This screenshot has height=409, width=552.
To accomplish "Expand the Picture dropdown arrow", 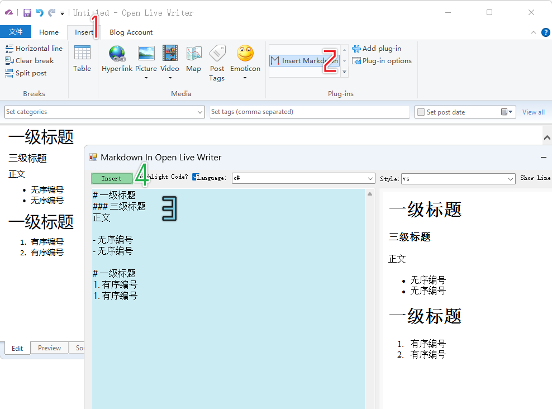I will tap(146, 78).
